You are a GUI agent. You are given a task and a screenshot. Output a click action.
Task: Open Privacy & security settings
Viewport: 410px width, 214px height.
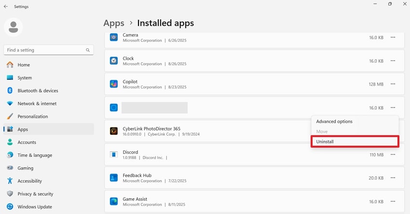pos(35,194)
